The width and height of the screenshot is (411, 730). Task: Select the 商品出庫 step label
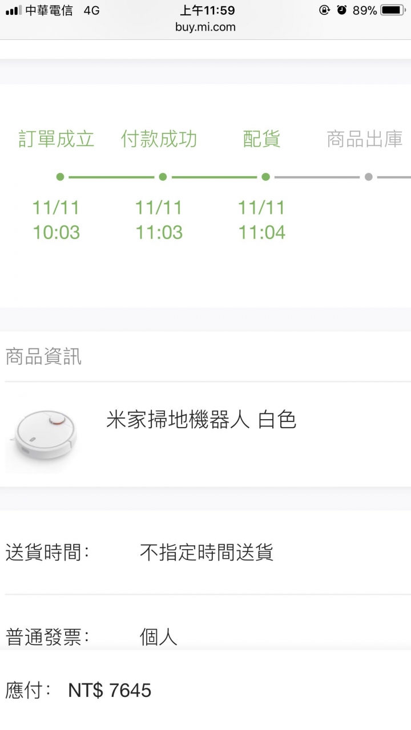click(x=365, y=139)
